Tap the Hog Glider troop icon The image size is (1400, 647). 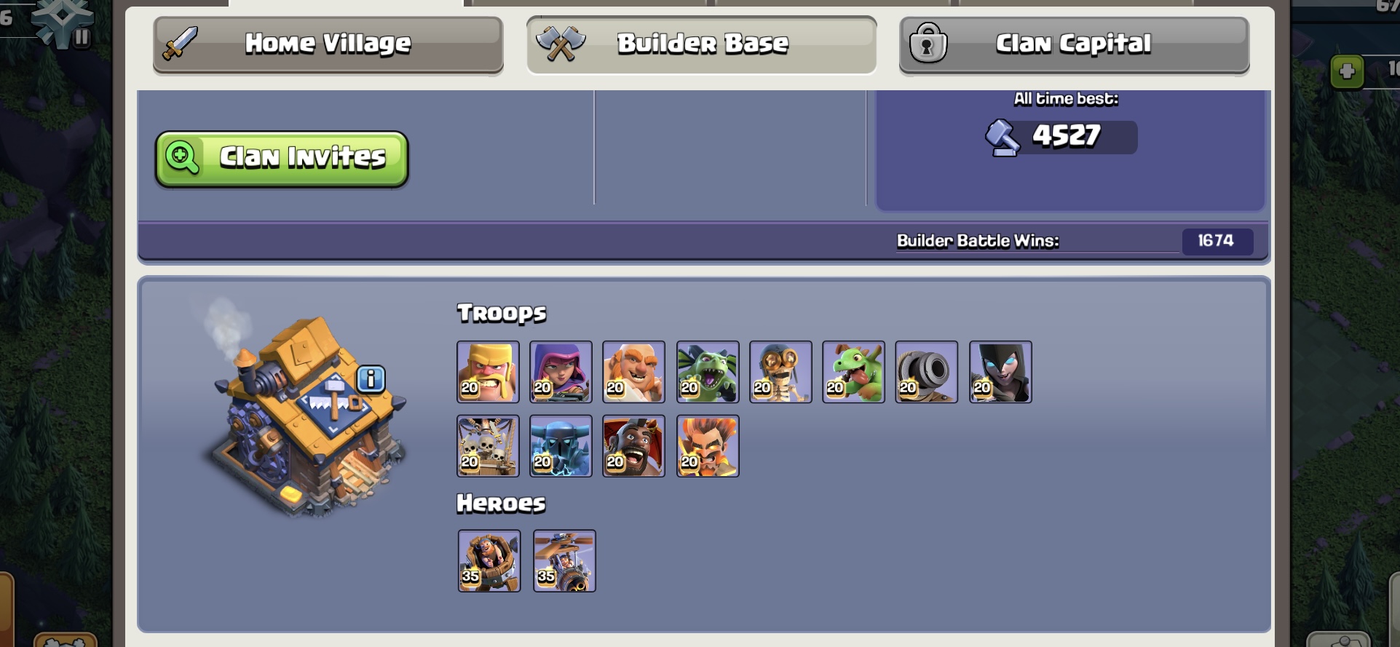click(x=633, y=446)
